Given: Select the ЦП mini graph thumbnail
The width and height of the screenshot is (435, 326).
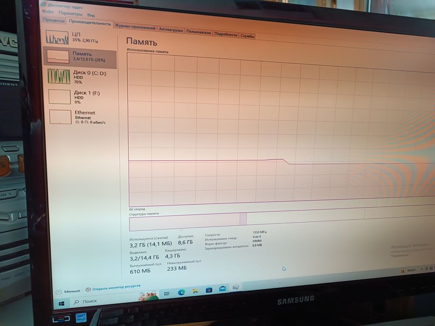Looking at the screenshot, I should click(57, 37).
